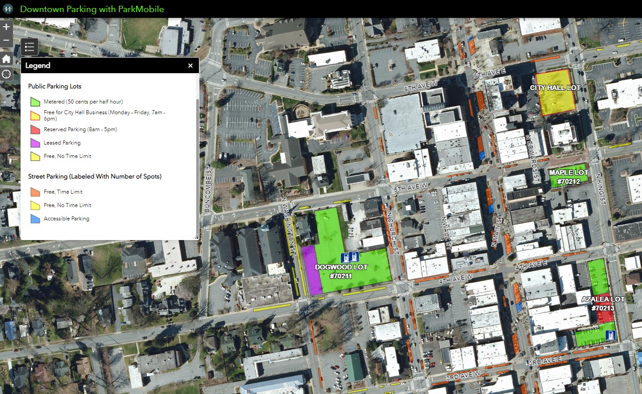Image resolution: width=642 pixels, height=394 pixels.
Task: Zoom out with the minus button
Action: click(x=6, y=40)
